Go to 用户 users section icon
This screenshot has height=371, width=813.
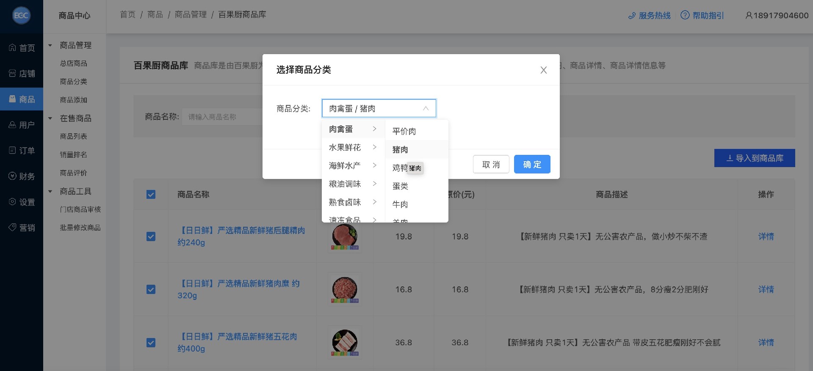click(13, 125)
